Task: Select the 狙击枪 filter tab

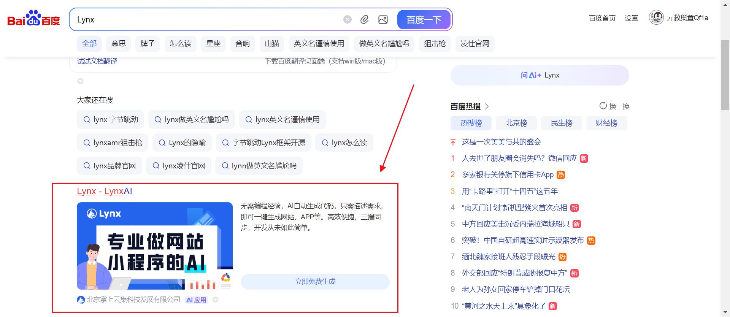Action: click(435, 44)
